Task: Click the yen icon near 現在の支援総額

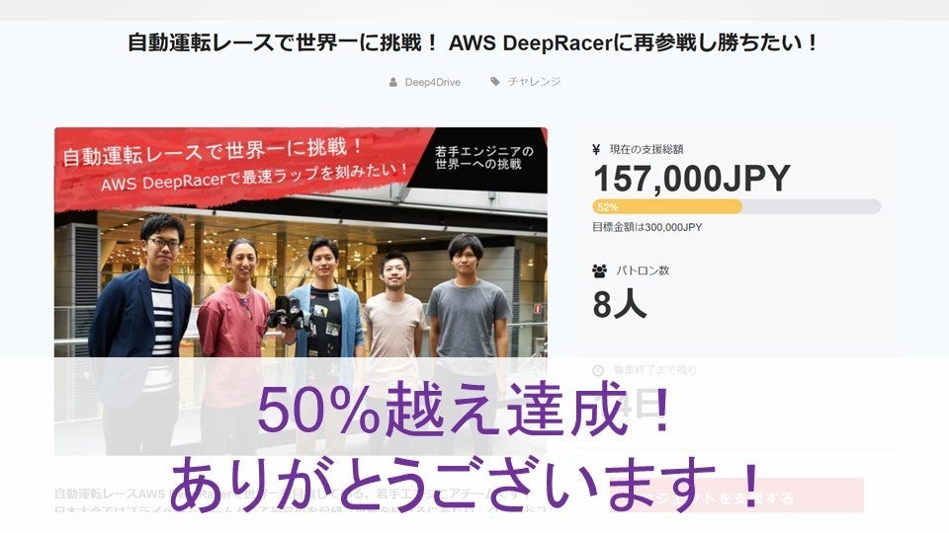Action: [x=596, y=149]
